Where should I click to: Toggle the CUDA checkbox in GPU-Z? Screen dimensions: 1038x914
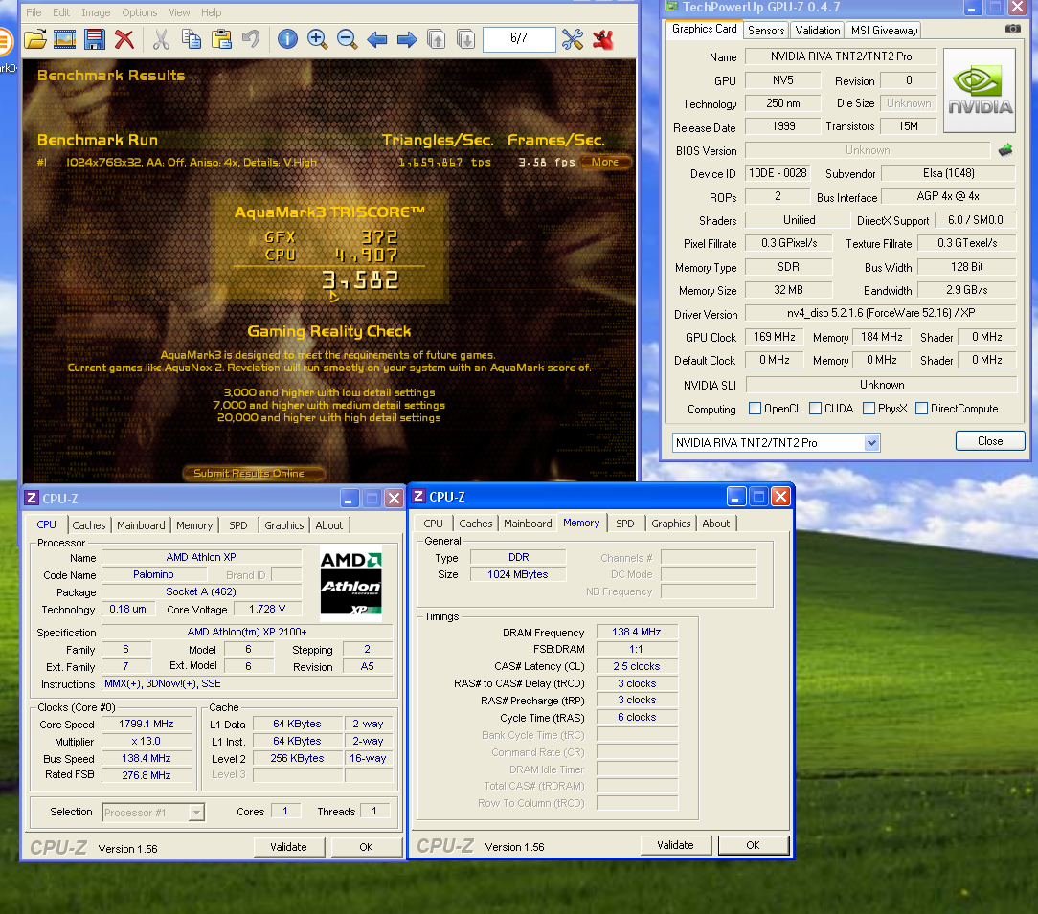click(816, 409)
